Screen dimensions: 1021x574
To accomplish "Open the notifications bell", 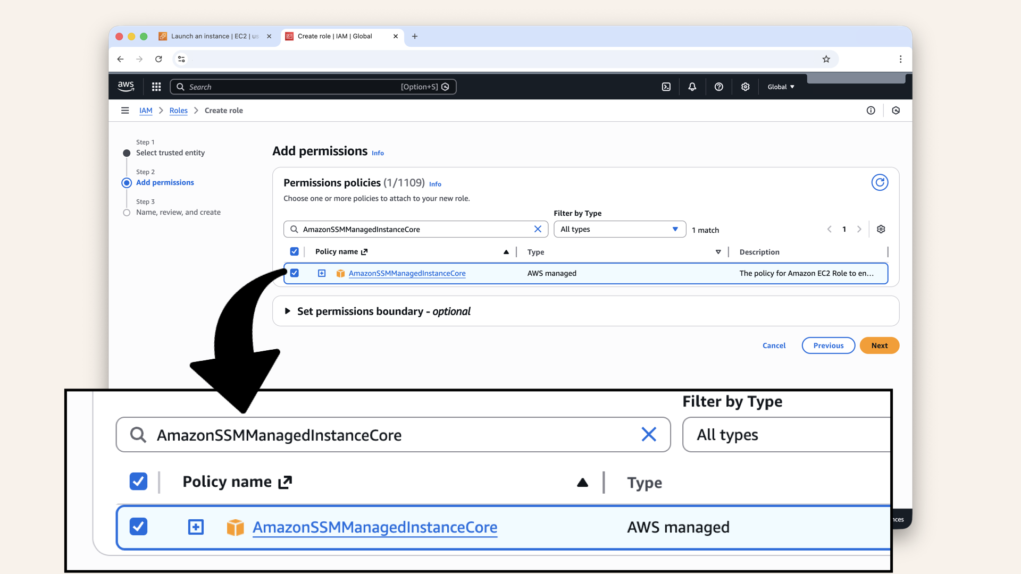I will point(692,87).
